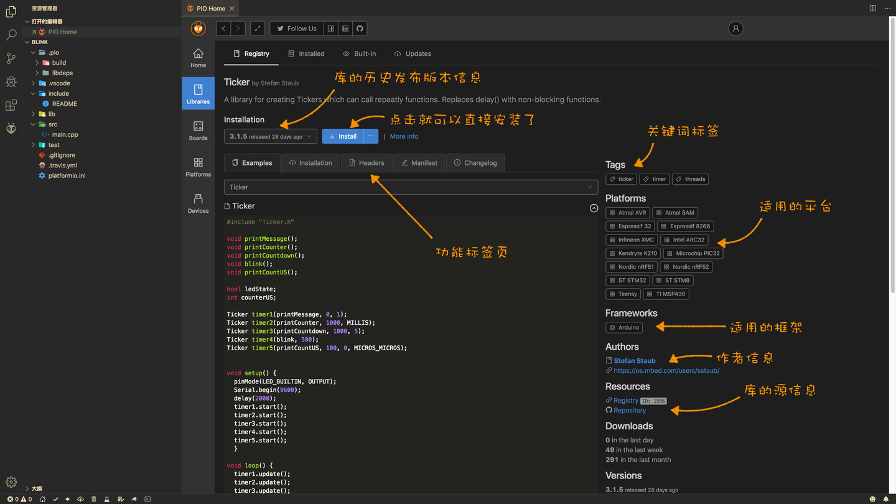Open the Serial Monitor plug icon

(x=133, y=499)
